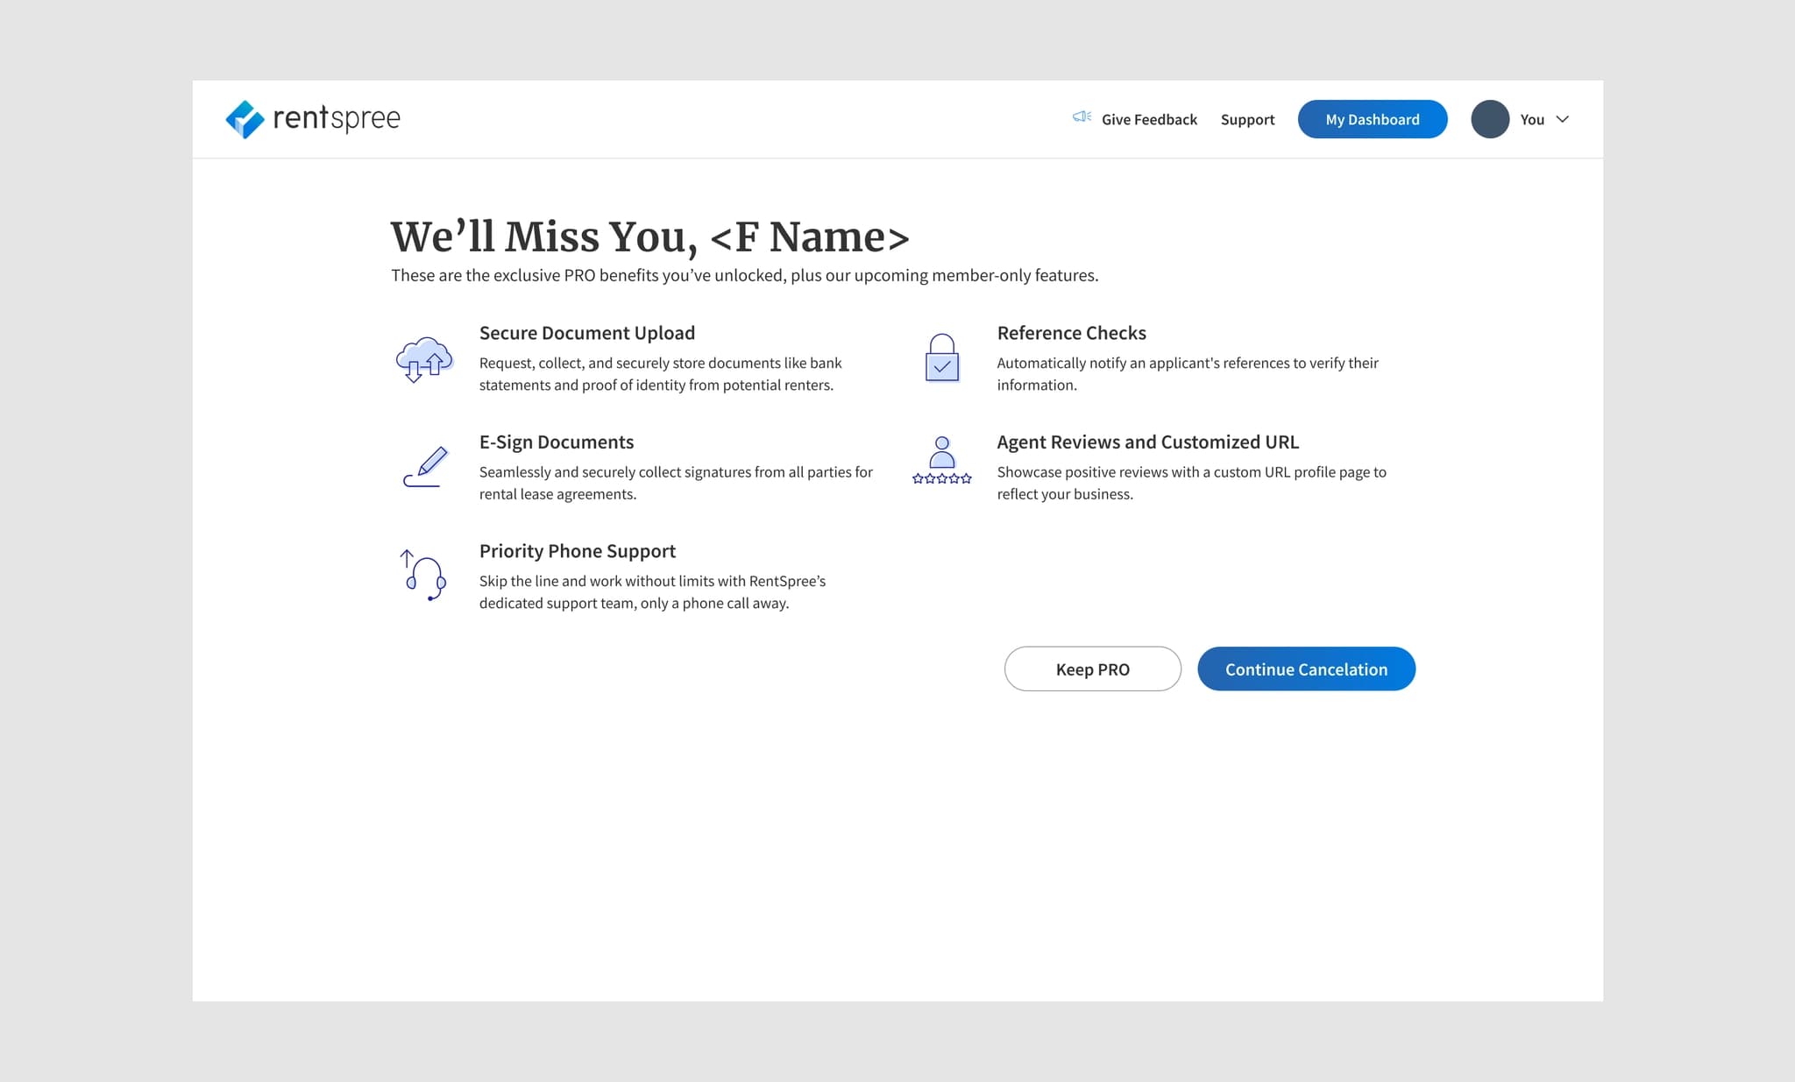Click the description about collecting signatures
The height and width of the screenshot is (1082, 1795).
click(676, 483)
